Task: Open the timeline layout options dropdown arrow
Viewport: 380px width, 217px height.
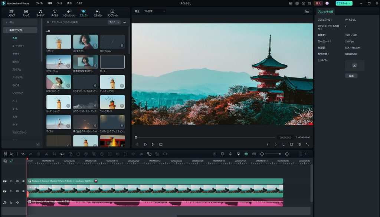Action: pos(306,154)
